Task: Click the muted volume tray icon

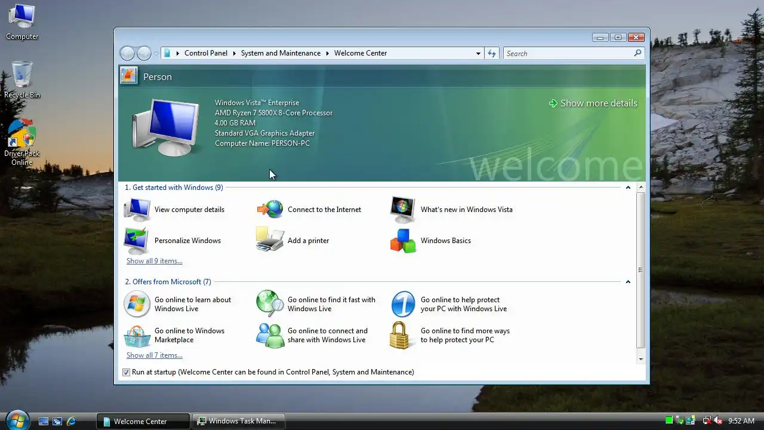Action: click(x=717, y=421)
